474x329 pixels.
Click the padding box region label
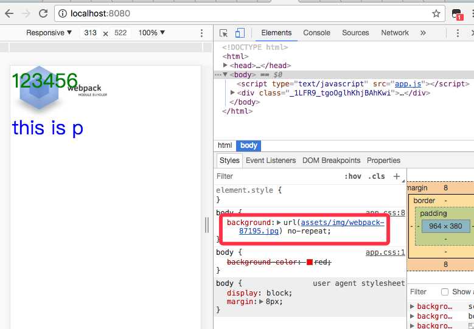click(433, 213)
